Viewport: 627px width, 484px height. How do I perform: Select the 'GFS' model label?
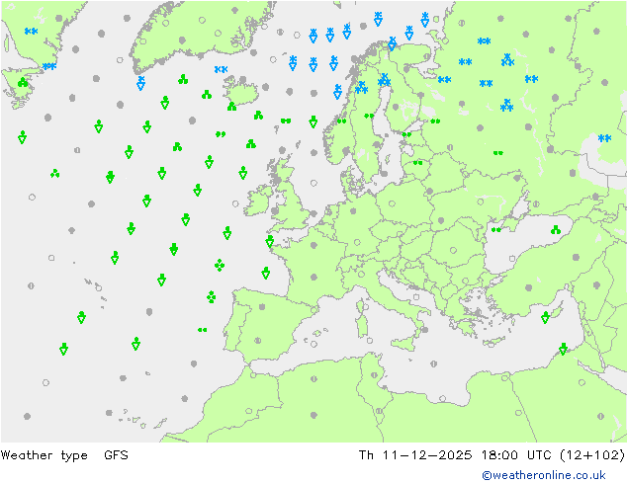coord(116,454)
